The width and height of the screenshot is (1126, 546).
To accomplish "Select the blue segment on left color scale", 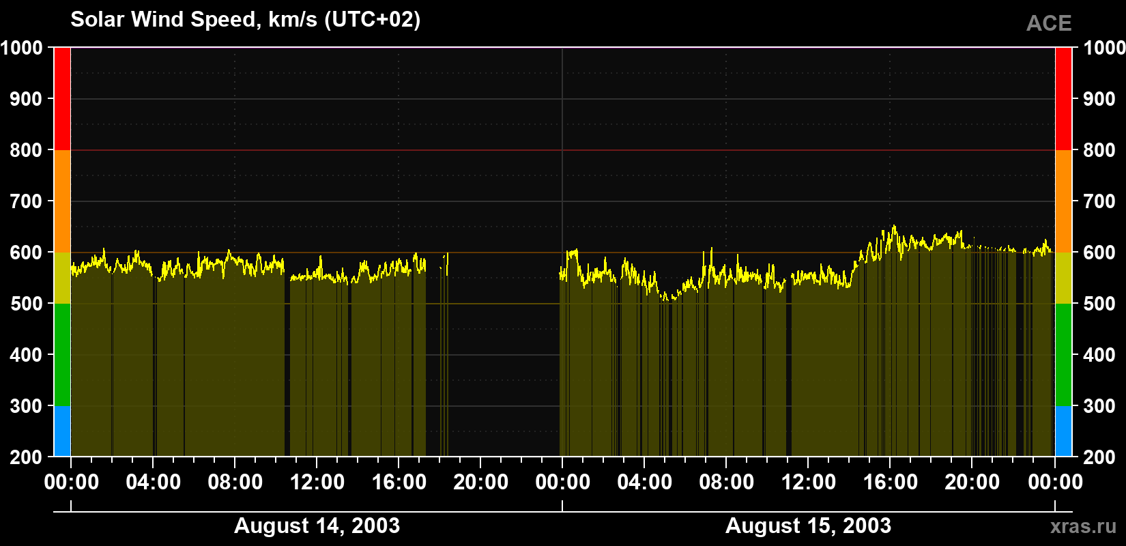I will (x=62, y=431).
